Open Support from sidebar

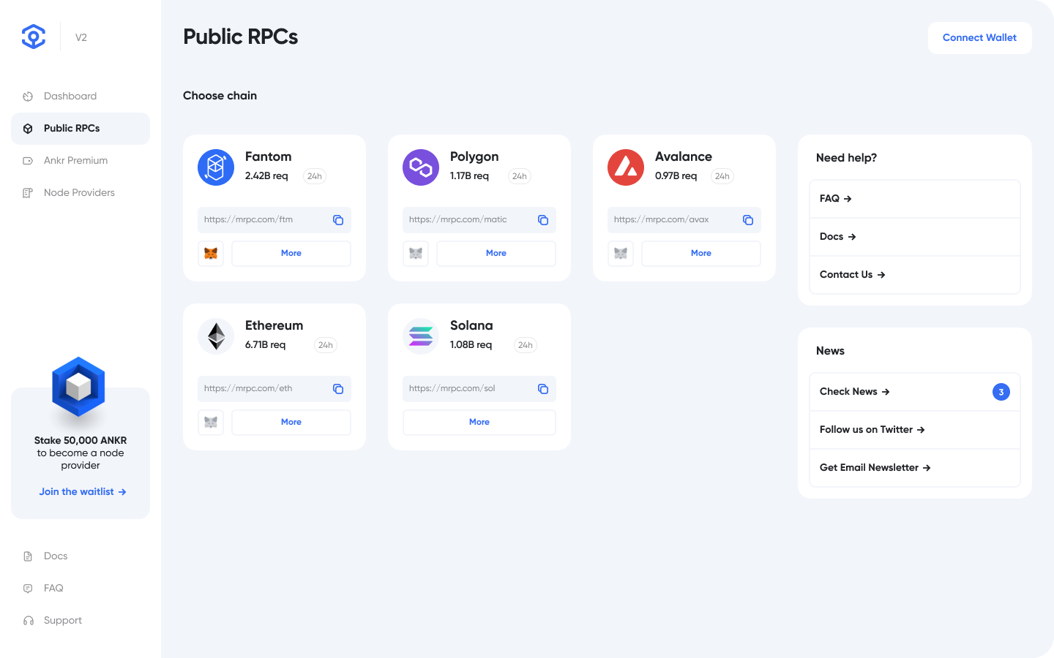81,621
